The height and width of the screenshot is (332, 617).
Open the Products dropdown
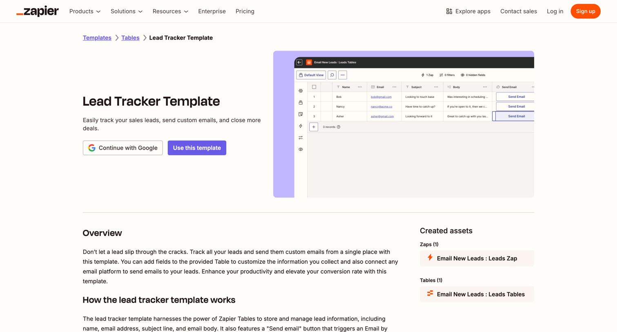85,11
